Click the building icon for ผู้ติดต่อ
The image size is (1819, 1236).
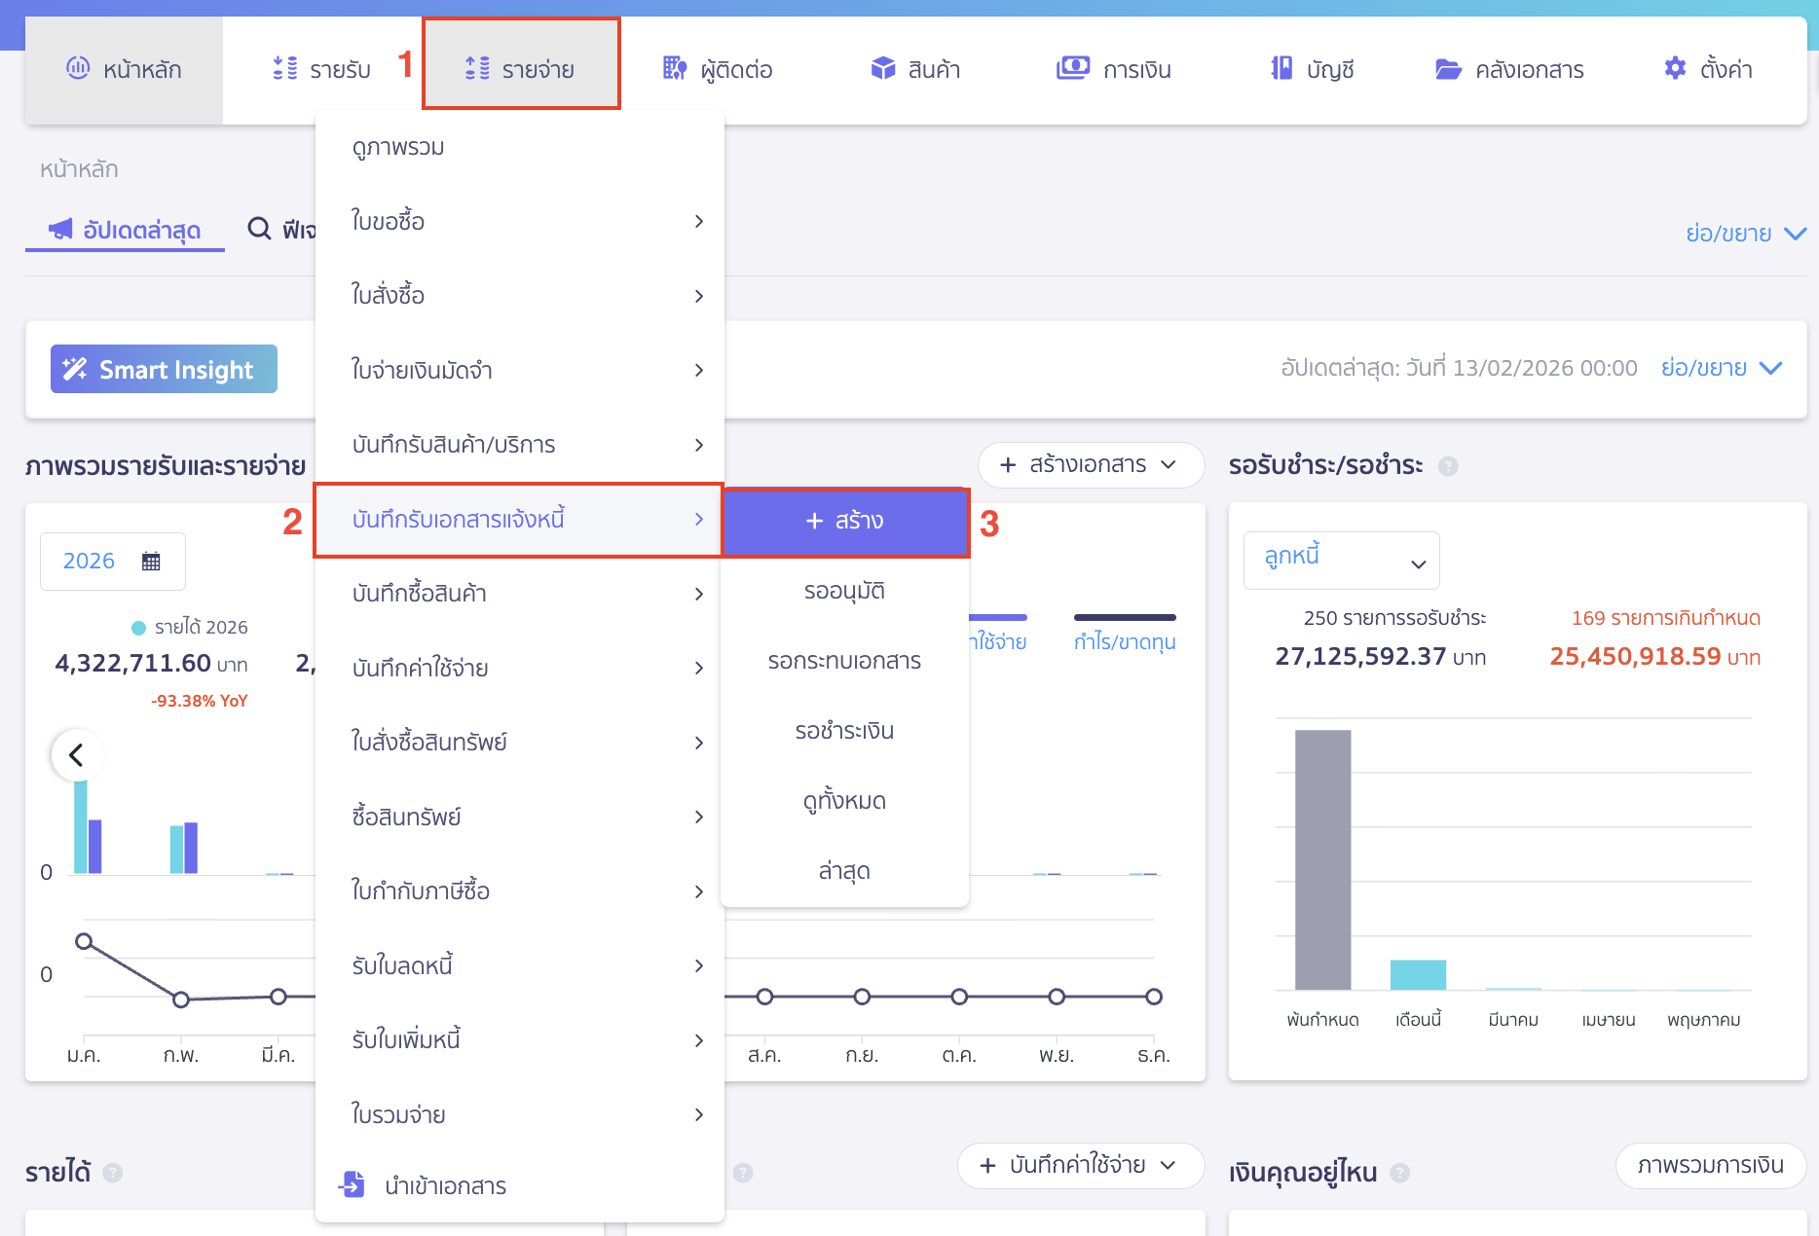click(x=674, y=68)
